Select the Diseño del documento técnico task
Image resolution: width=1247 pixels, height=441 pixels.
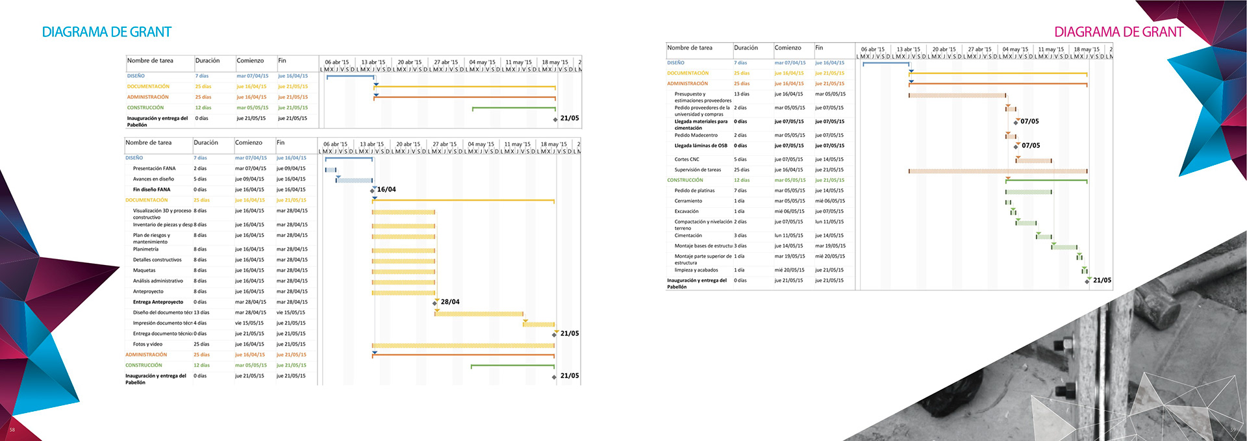(x=162, y=312)
